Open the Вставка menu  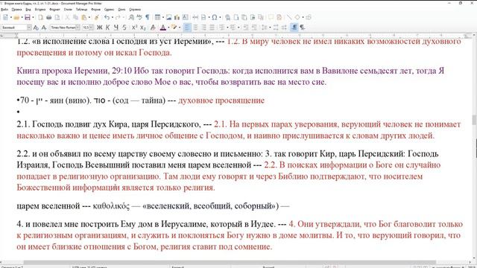point(40,10)
